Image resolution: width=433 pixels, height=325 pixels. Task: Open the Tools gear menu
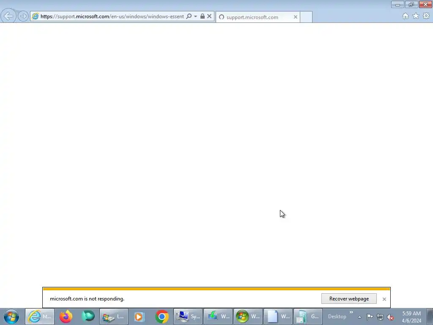[426, 16]
